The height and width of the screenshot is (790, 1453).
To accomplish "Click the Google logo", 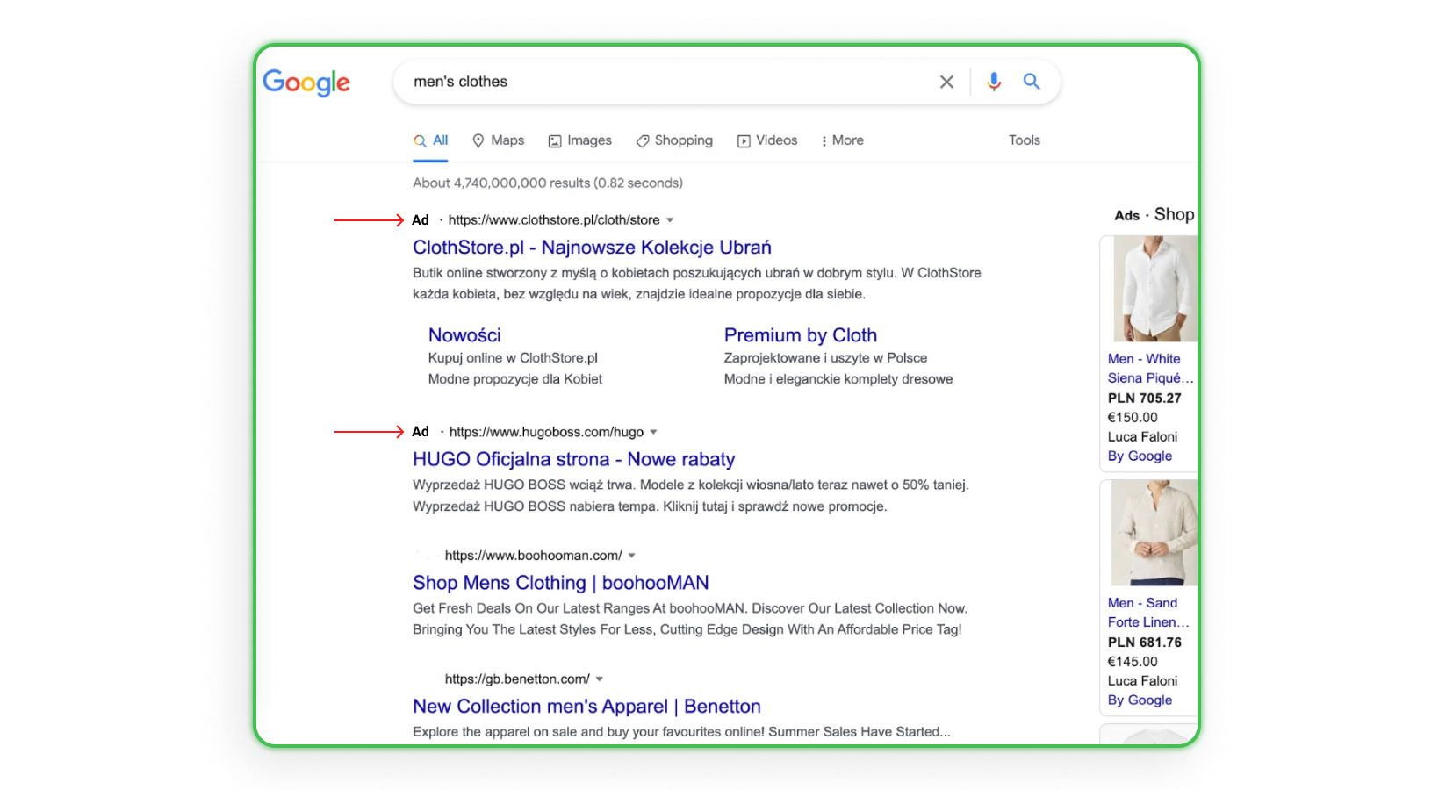I will [306, 82].
